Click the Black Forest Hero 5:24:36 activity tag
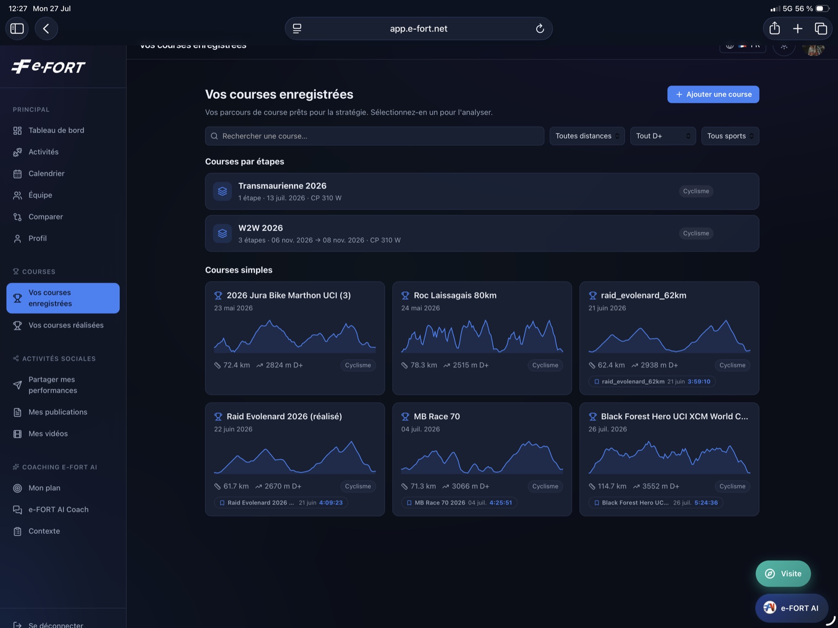Screen dimensions: 838x628 656,503
